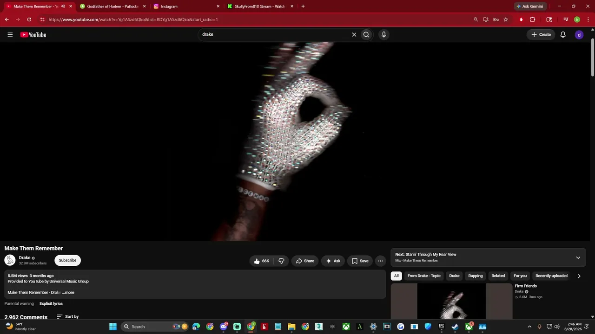The width and height of the screenshot is (595, 334).
Task: Reload the current YouTube page
Action: [x=29, y=19]
